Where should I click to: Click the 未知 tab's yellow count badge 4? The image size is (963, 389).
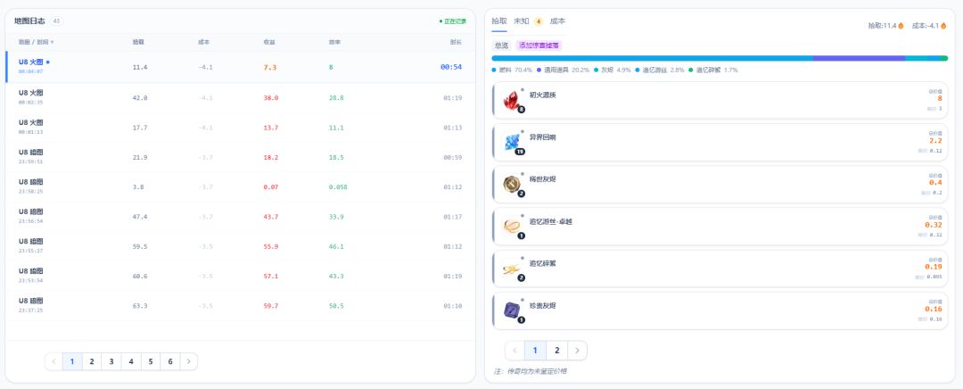(x=538, y=21)
